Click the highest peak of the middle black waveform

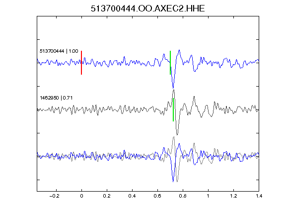(x=173, y=90)
